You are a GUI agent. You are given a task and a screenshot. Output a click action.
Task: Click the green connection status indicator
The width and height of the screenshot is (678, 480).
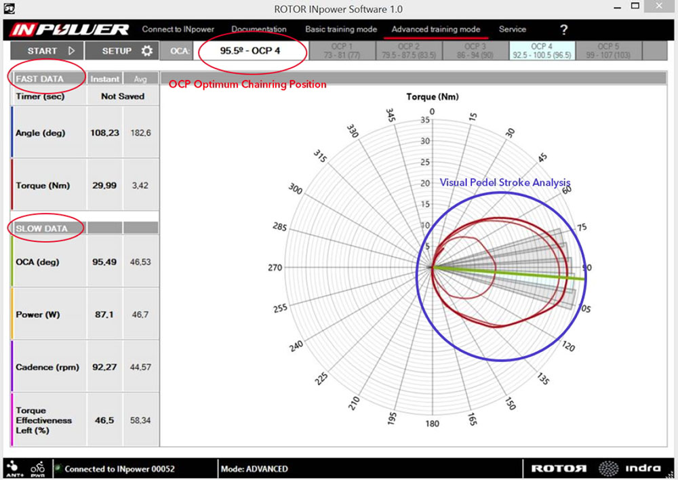58,468
